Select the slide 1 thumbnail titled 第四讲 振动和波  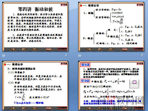pos(35,27)
